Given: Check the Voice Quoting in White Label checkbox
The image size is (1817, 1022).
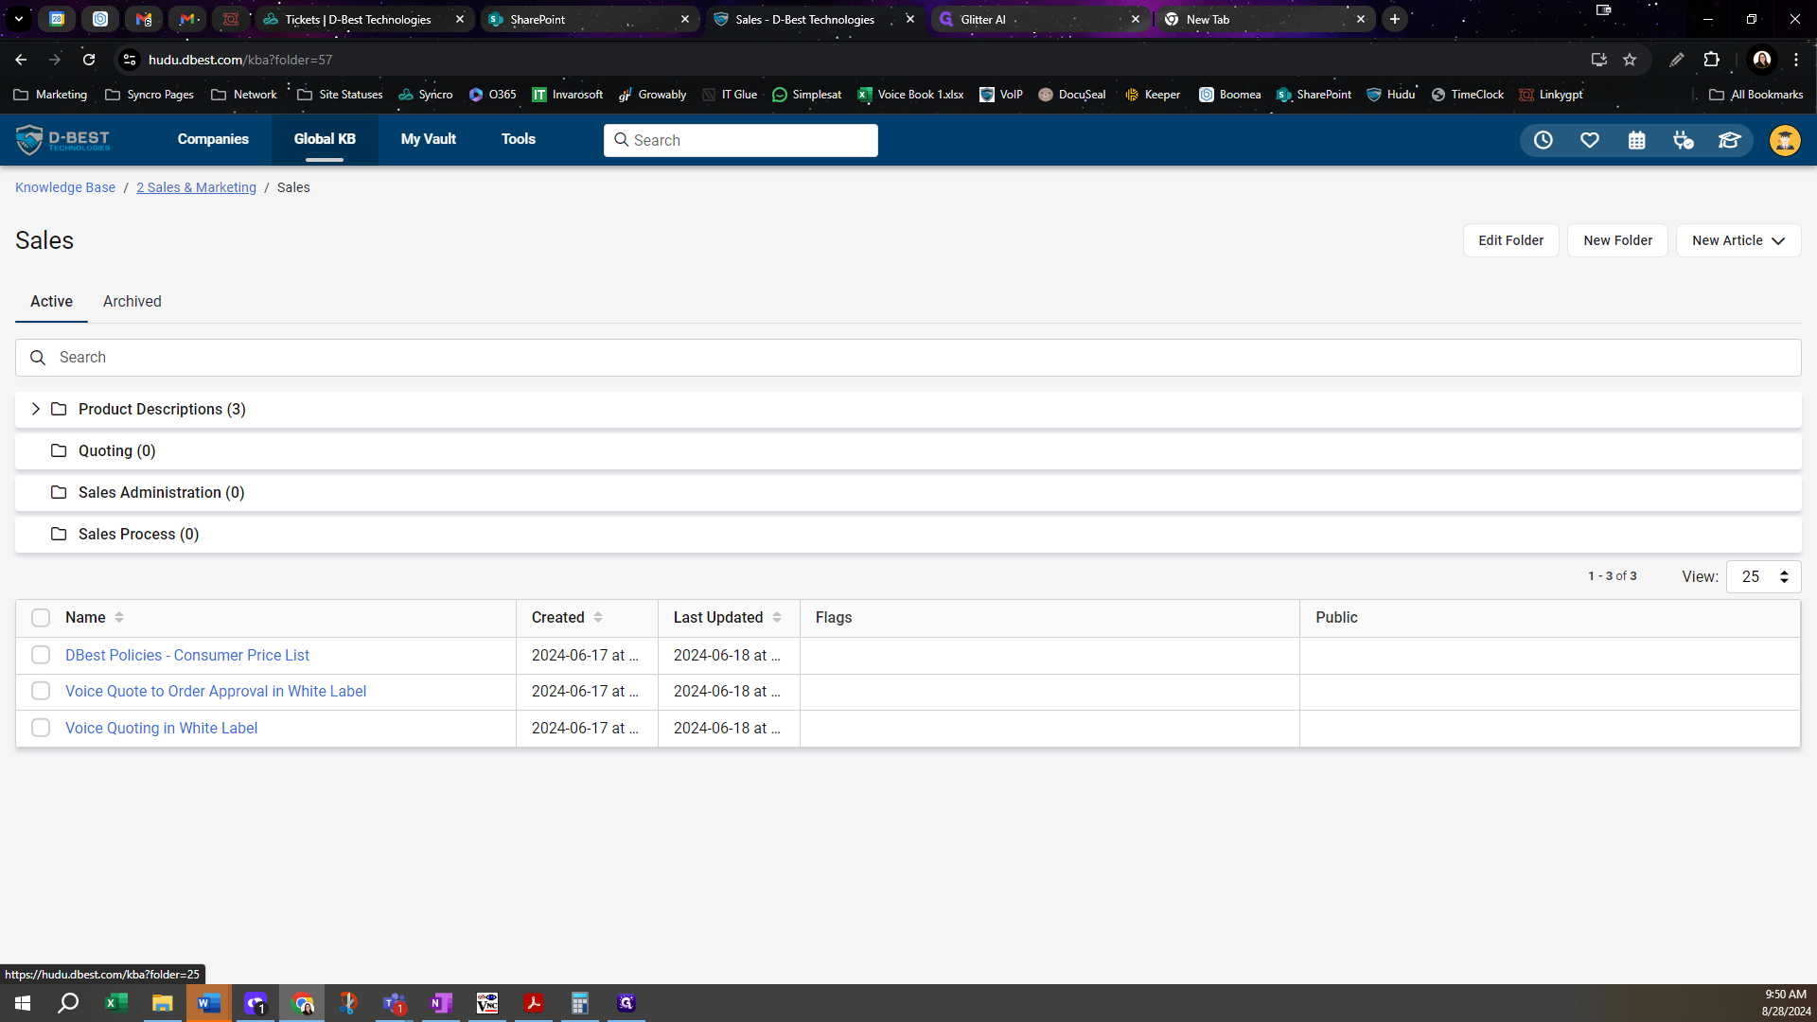Looking at the screenshot, I should 41,728.
